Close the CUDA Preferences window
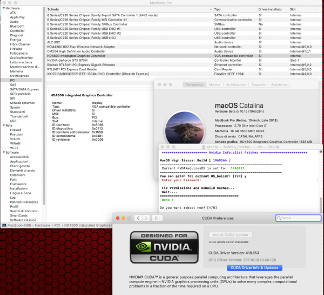The height and width of the screenshot is (295, 324). (118, 218)
